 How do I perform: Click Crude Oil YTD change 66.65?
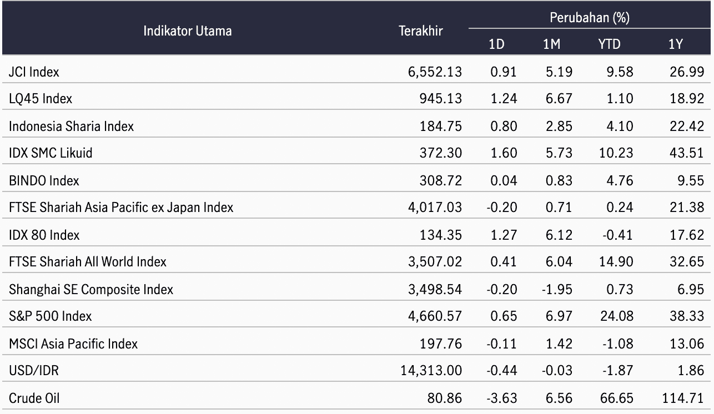[x=617, y=398]
